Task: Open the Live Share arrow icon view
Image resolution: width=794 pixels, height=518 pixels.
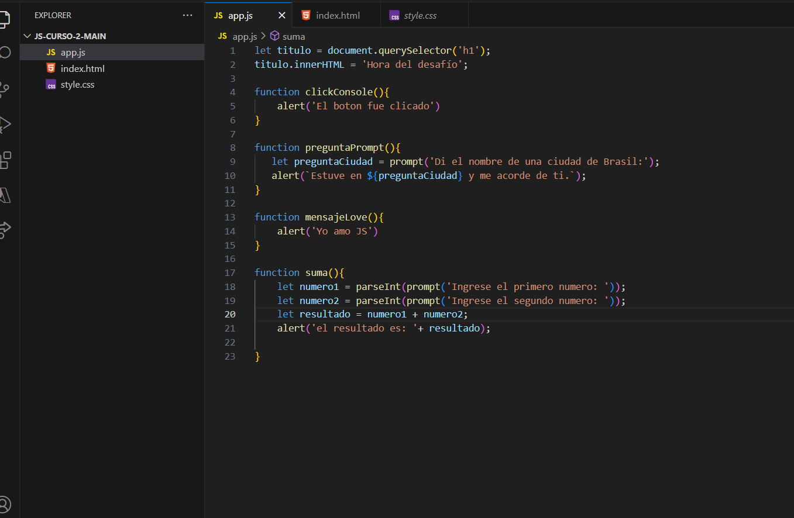Action: (5, 229)
